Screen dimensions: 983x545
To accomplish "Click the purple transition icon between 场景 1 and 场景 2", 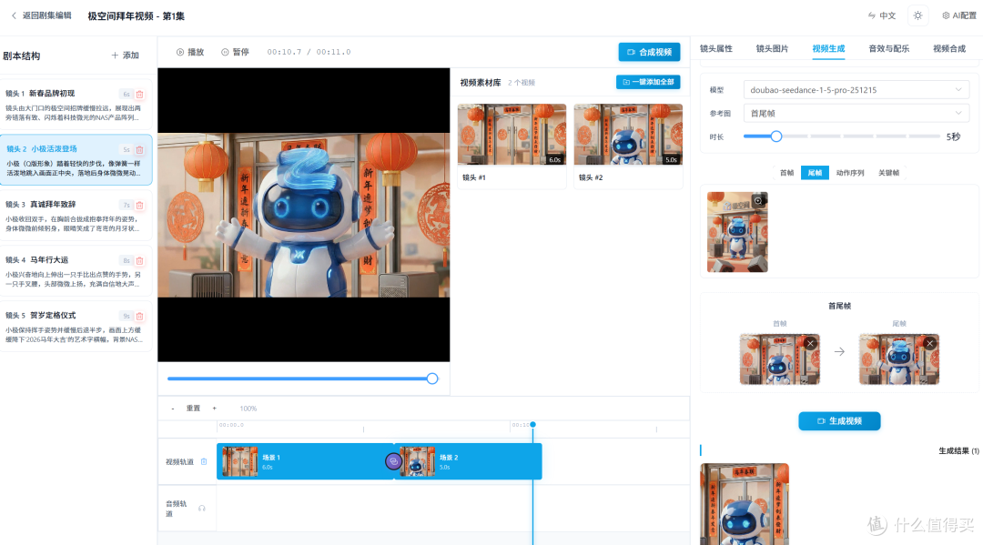I will tap(393, 461).
